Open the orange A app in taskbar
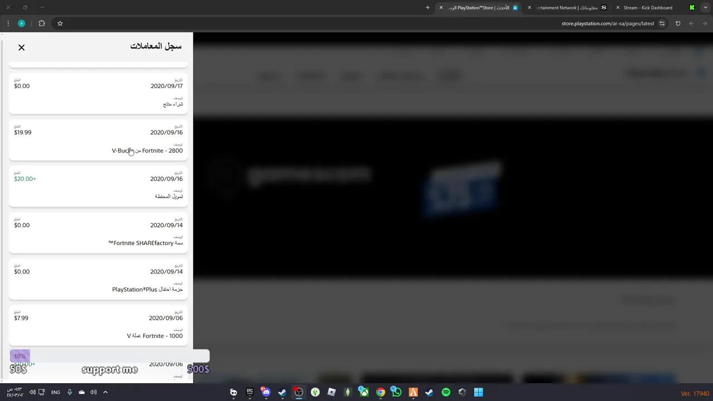The height and width of the screenshot is (401, 713). click(x=413, y=392)
